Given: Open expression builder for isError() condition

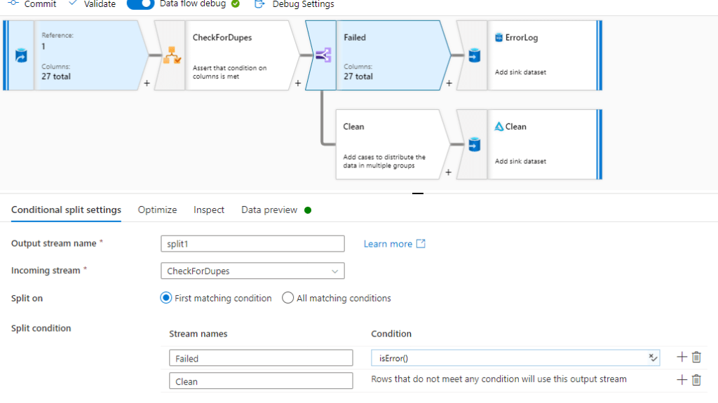Looking at the screenshot, I should 653,358.
